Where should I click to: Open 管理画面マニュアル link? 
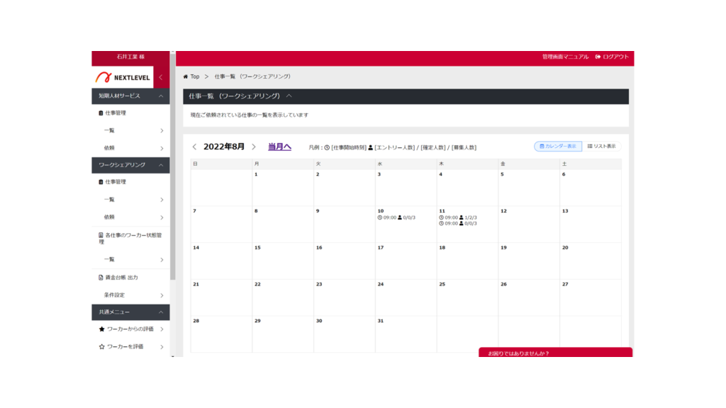[565, 57]
